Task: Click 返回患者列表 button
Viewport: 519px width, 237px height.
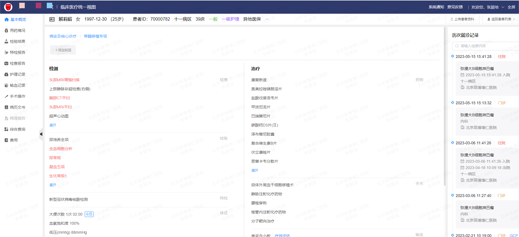Action: tap(501, 19)
